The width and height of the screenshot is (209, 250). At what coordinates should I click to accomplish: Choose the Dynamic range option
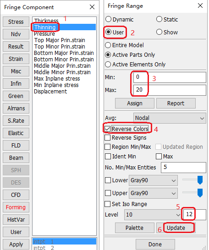[x=108, y=19]
